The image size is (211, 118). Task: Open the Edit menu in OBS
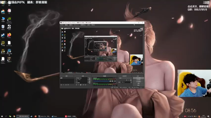click(66, 25)
